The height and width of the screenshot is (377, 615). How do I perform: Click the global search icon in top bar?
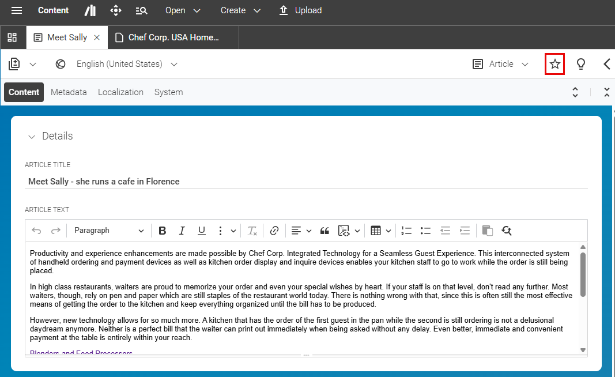click(x=141, y=10)
